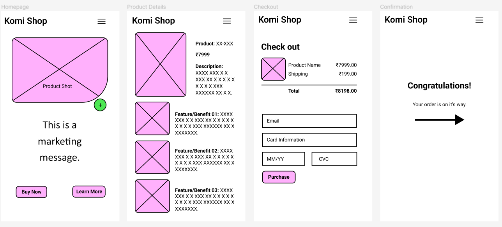The height and width of the screenshot is (227, 502).
Task: Open the Product Details hamburger menu
Action: pyautogui.click(x=227, y=21)
